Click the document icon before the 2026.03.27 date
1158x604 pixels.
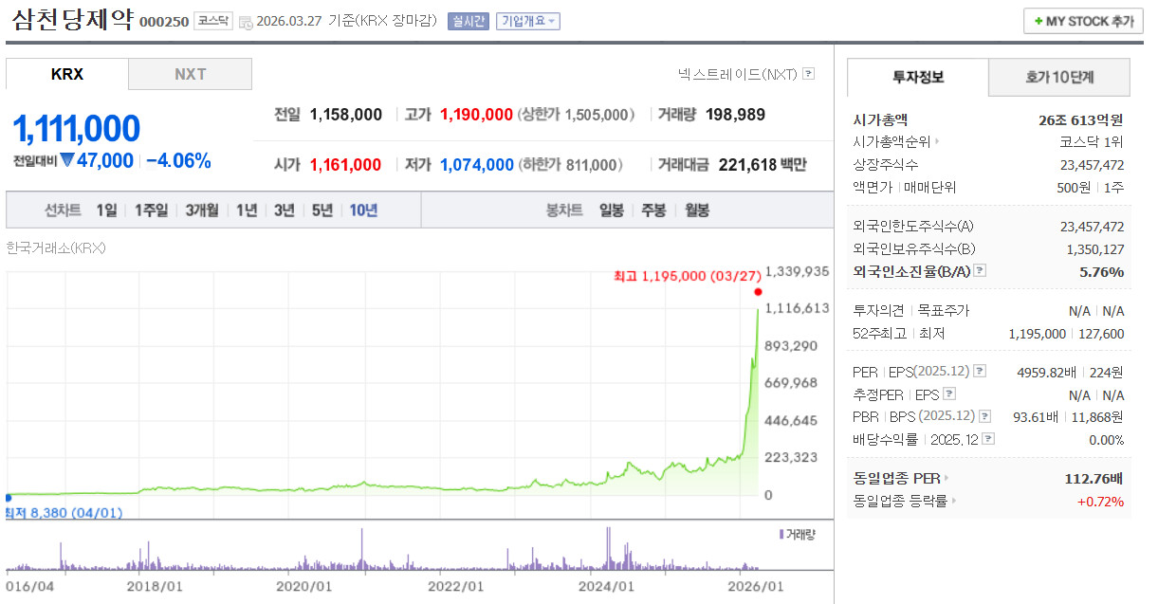pyautogui.click(x=246, y=22)
